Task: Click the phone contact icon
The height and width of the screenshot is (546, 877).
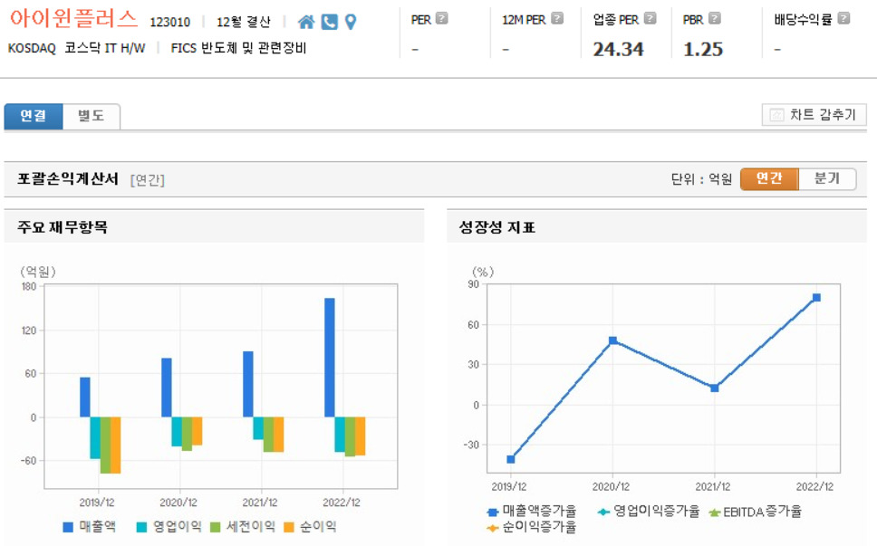Action: (328, 22)
